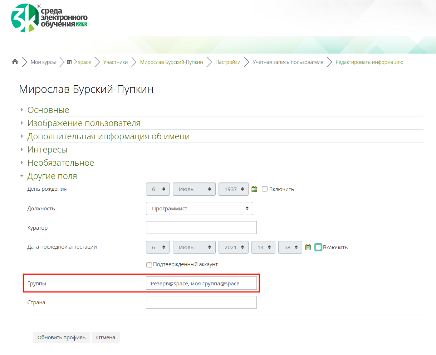
Task: Go to Мои курсы in breadcrumb
Action: [43, 62]
